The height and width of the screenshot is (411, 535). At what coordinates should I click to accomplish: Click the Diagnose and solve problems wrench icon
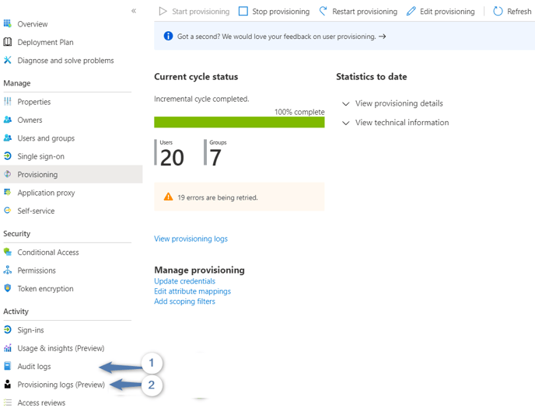[8, 61]
